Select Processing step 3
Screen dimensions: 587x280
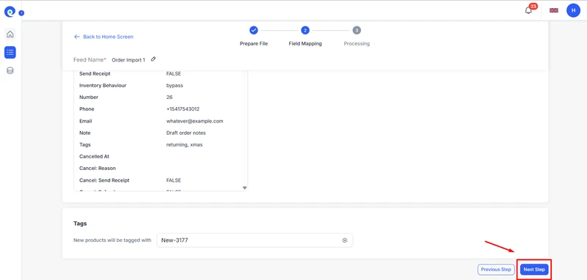(357, 30)
